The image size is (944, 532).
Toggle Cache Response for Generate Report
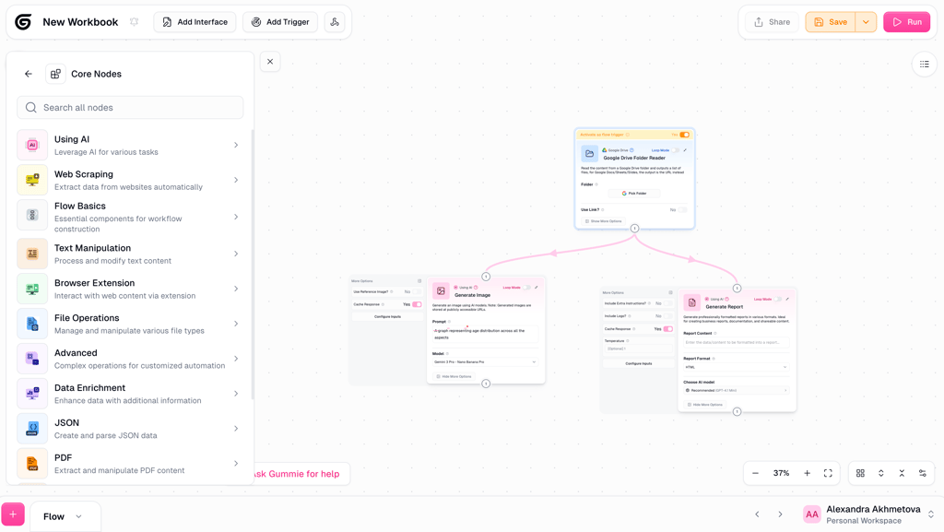668,328
